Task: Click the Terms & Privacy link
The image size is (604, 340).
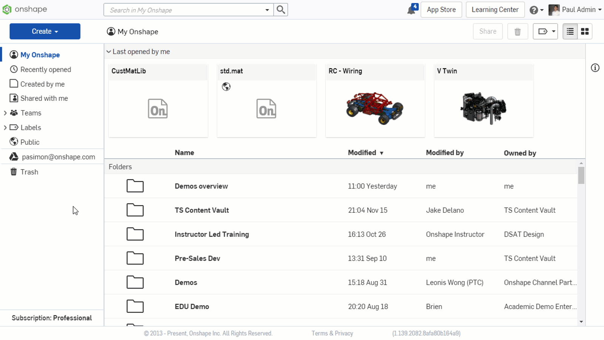Action: [x=332, y=333]
